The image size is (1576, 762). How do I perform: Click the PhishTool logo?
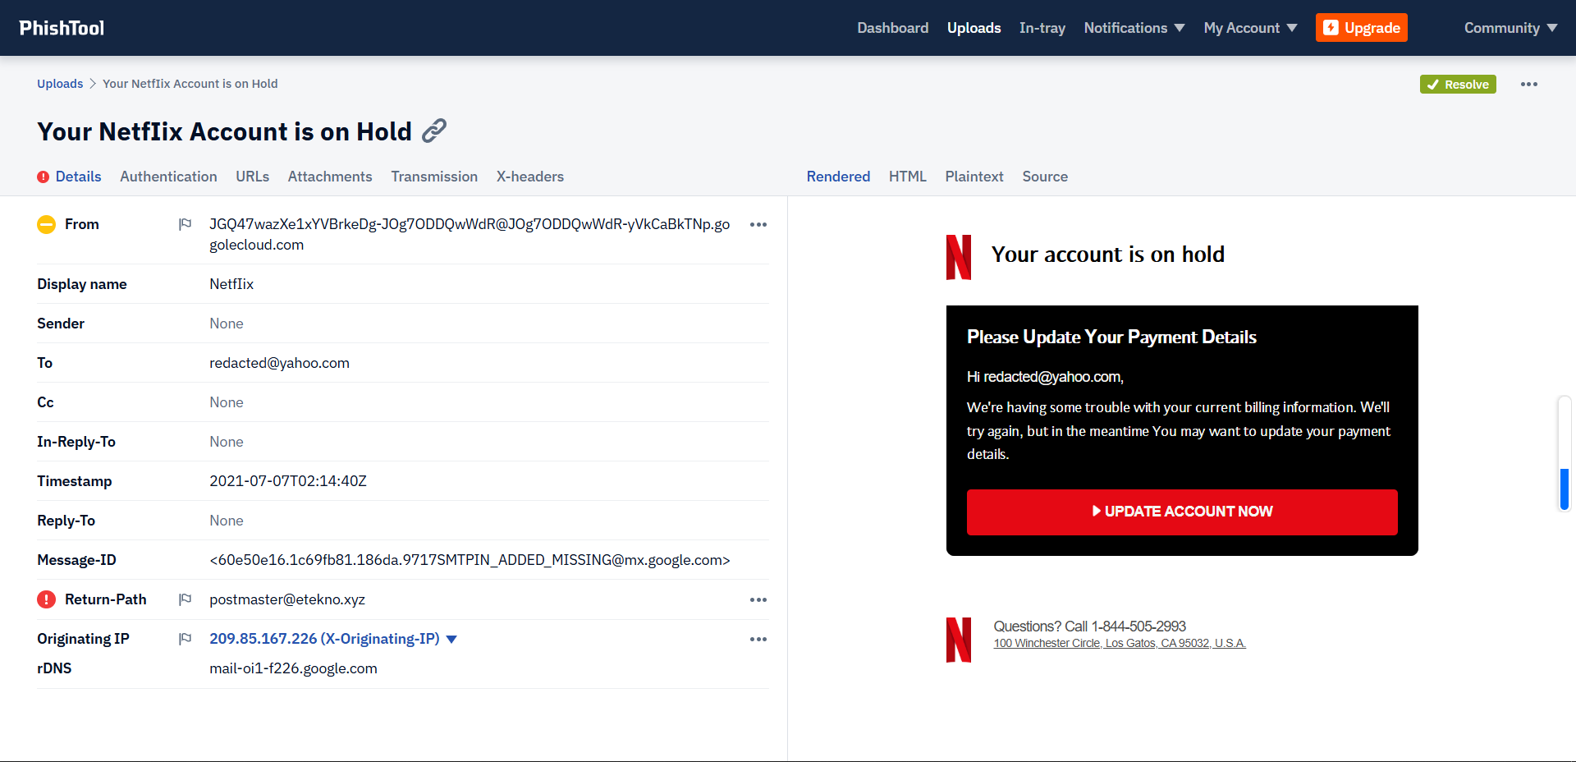click(61, 27)
